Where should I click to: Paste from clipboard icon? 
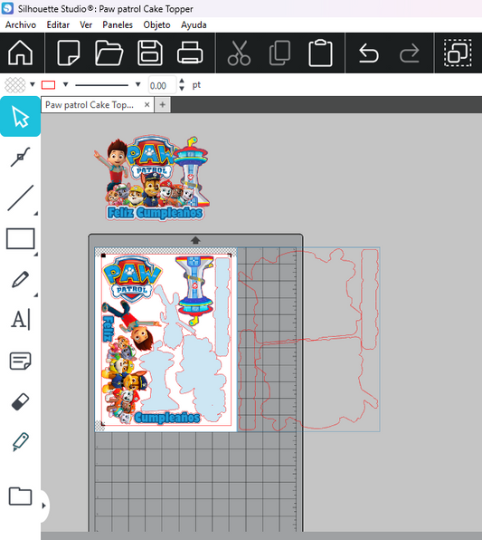(320, 53)
